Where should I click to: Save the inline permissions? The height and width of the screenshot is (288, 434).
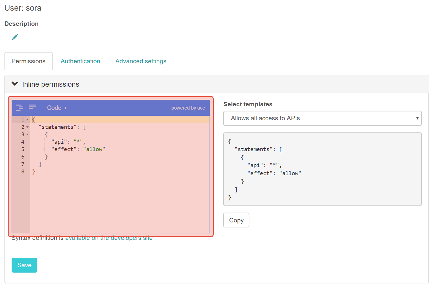pyautogui.click(x=24, y=265)
